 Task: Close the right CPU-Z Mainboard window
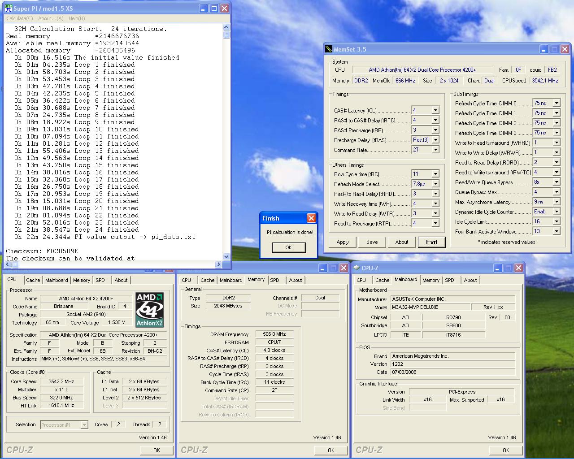pyautogui.click(x=518, y=268)
